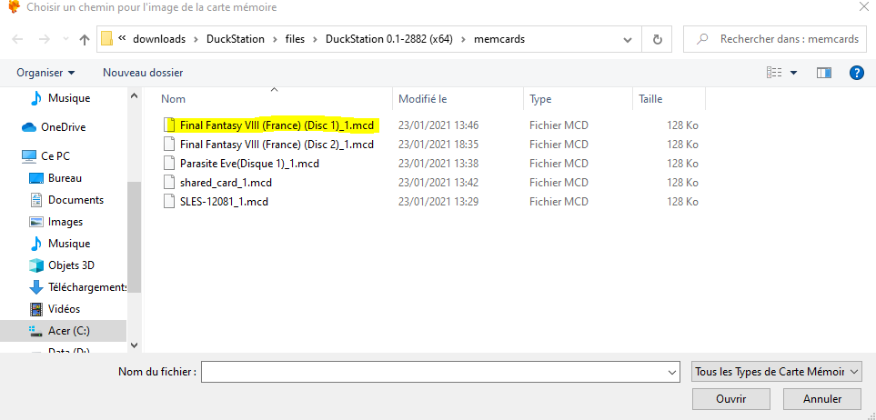Expand the Nom du fichier dropdown arrow
The width and height of the screenshot is (876, 420).
tap(672, 372)
